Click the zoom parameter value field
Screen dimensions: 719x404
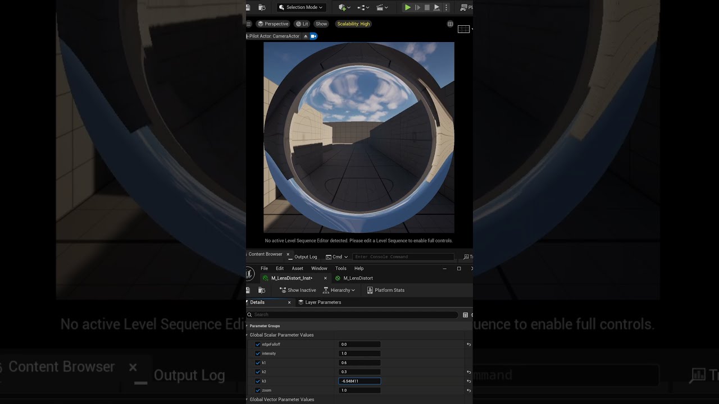(359, 390)
